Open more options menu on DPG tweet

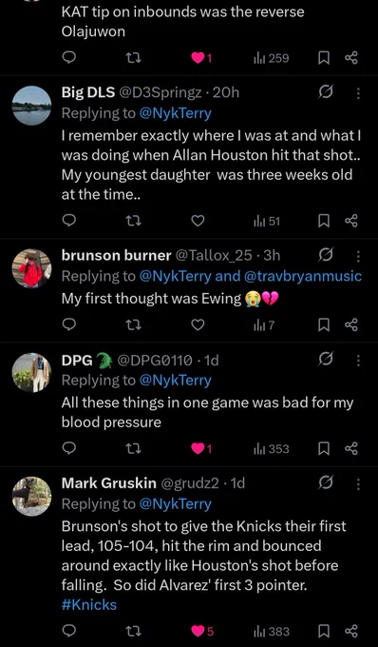[358, 361]
